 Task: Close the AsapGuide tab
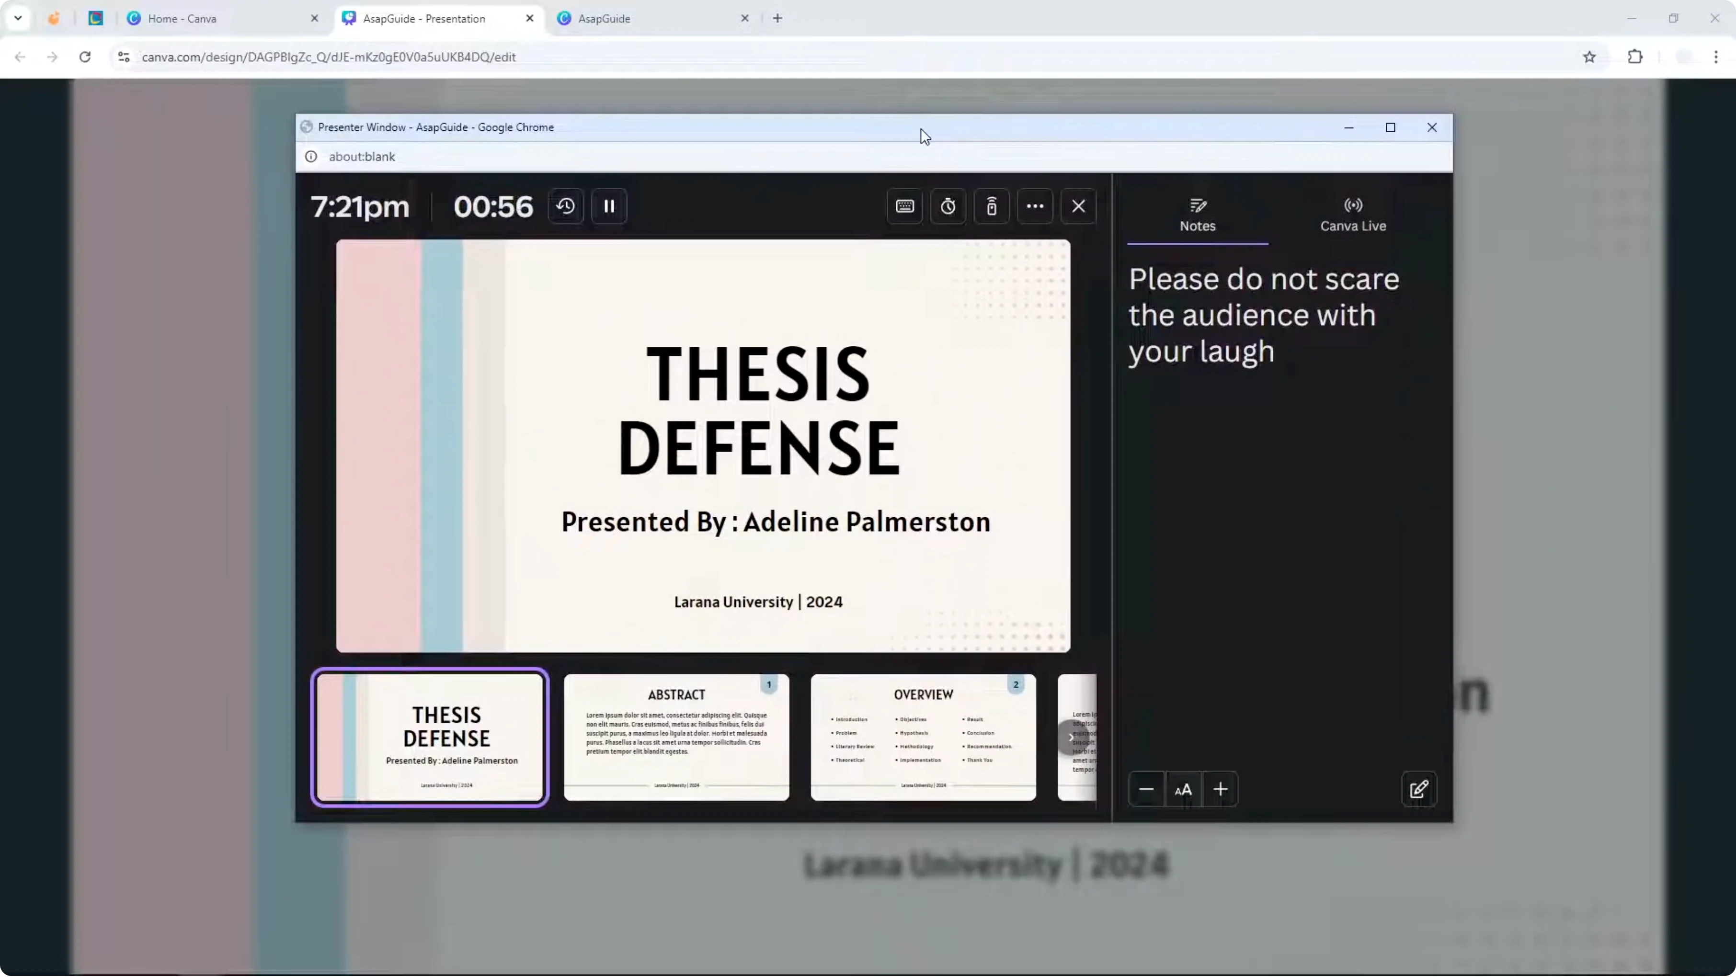(745, 19)
